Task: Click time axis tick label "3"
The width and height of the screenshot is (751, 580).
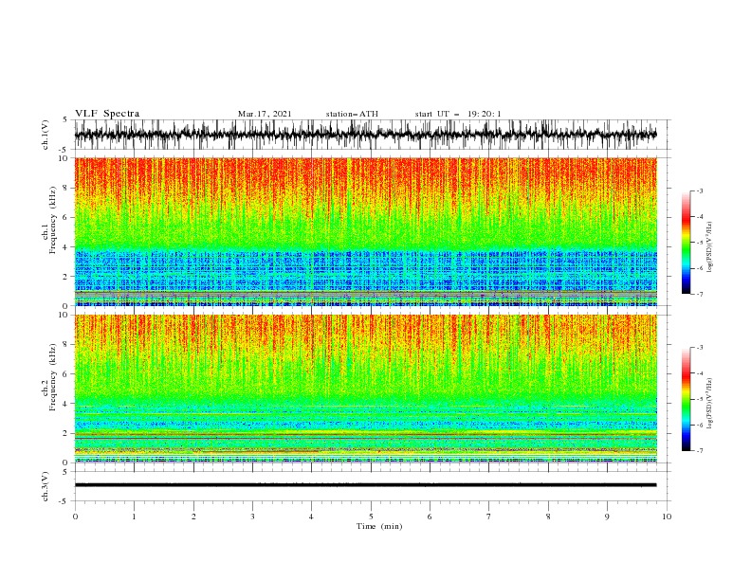Action: point(252,517)
